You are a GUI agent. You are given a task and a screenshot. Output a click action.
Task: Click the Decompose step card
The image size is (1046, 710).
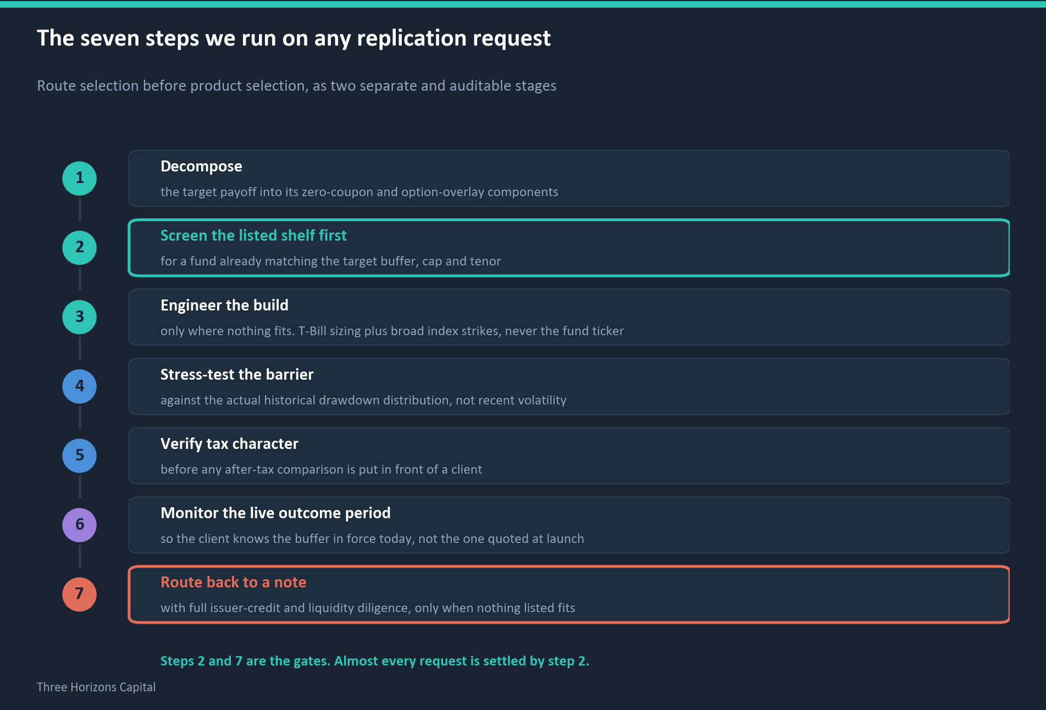(569, 179)
